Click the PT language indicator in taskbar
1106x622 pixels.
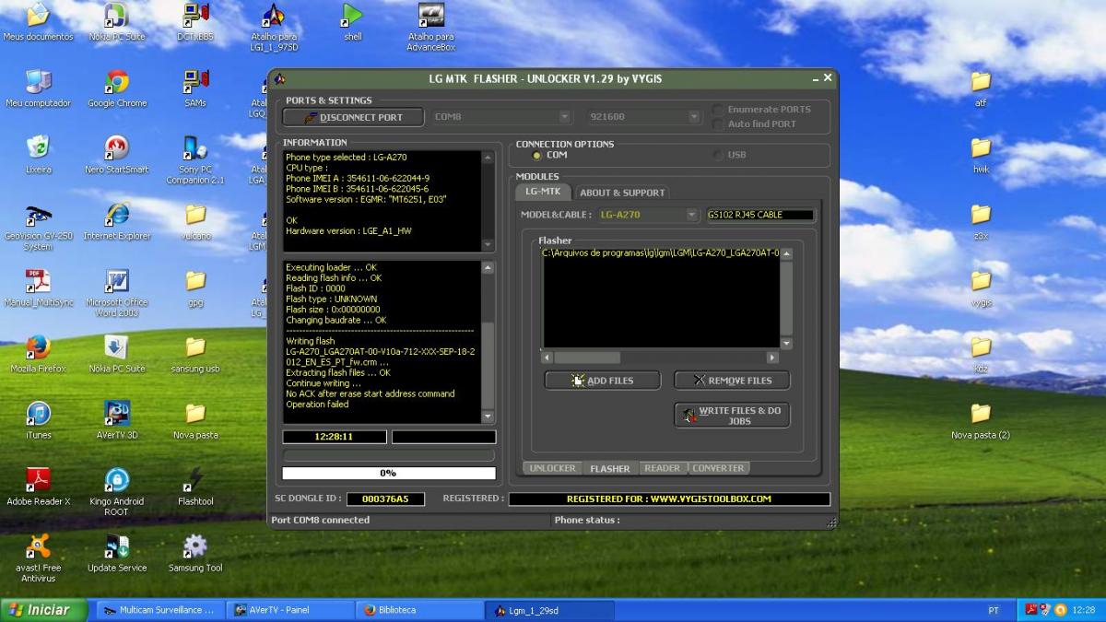click(x=994, y=610)
